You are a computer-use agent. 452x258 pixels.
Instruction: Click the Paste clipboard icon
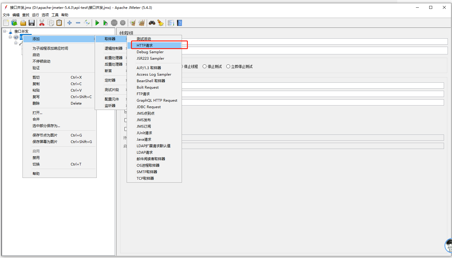59,23
